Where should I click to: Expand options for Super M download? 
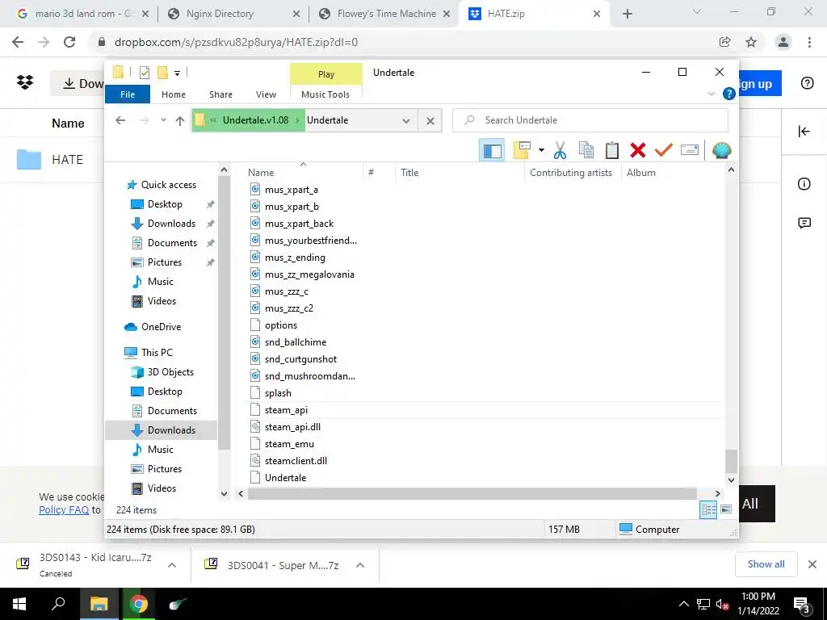[360, 565]
